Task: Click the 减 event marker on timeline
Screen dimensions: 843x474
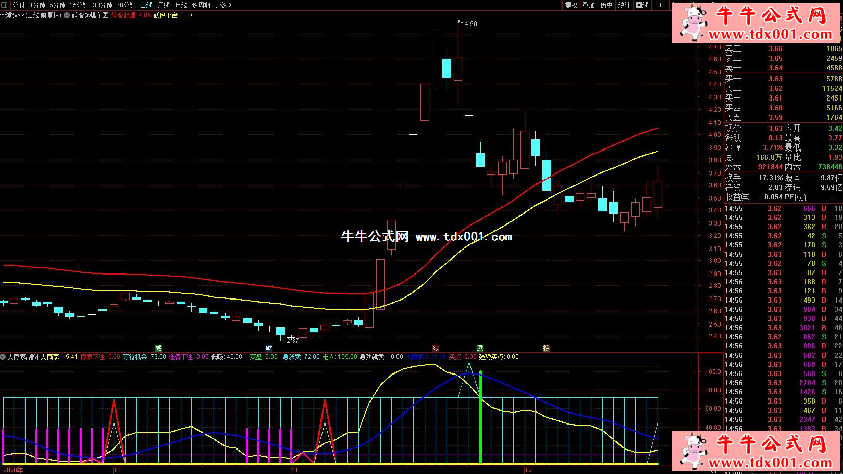Action: 158,348
